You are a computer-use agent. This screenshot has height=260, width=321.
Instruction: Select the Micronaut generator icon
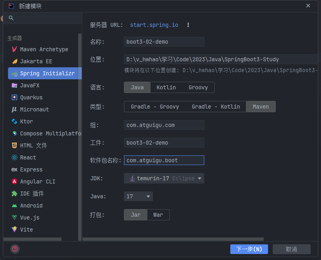(14, 109)
